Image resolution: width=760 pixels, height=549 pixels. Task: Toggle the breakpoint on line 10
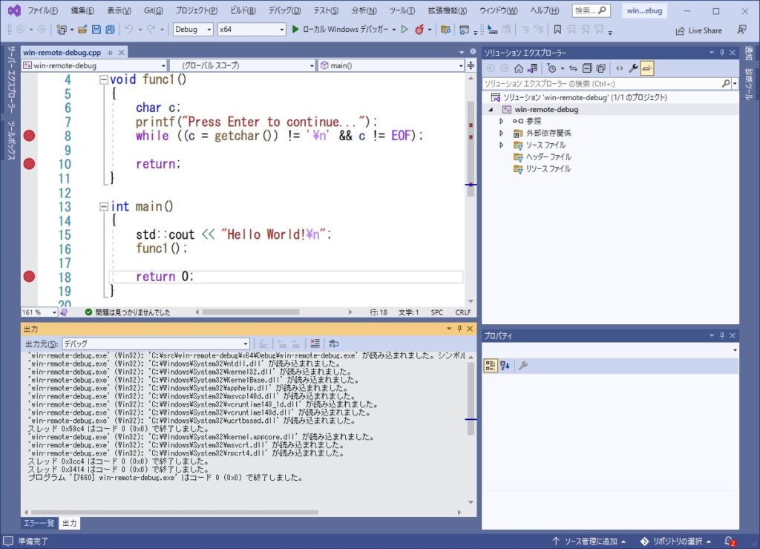point(28,164)
